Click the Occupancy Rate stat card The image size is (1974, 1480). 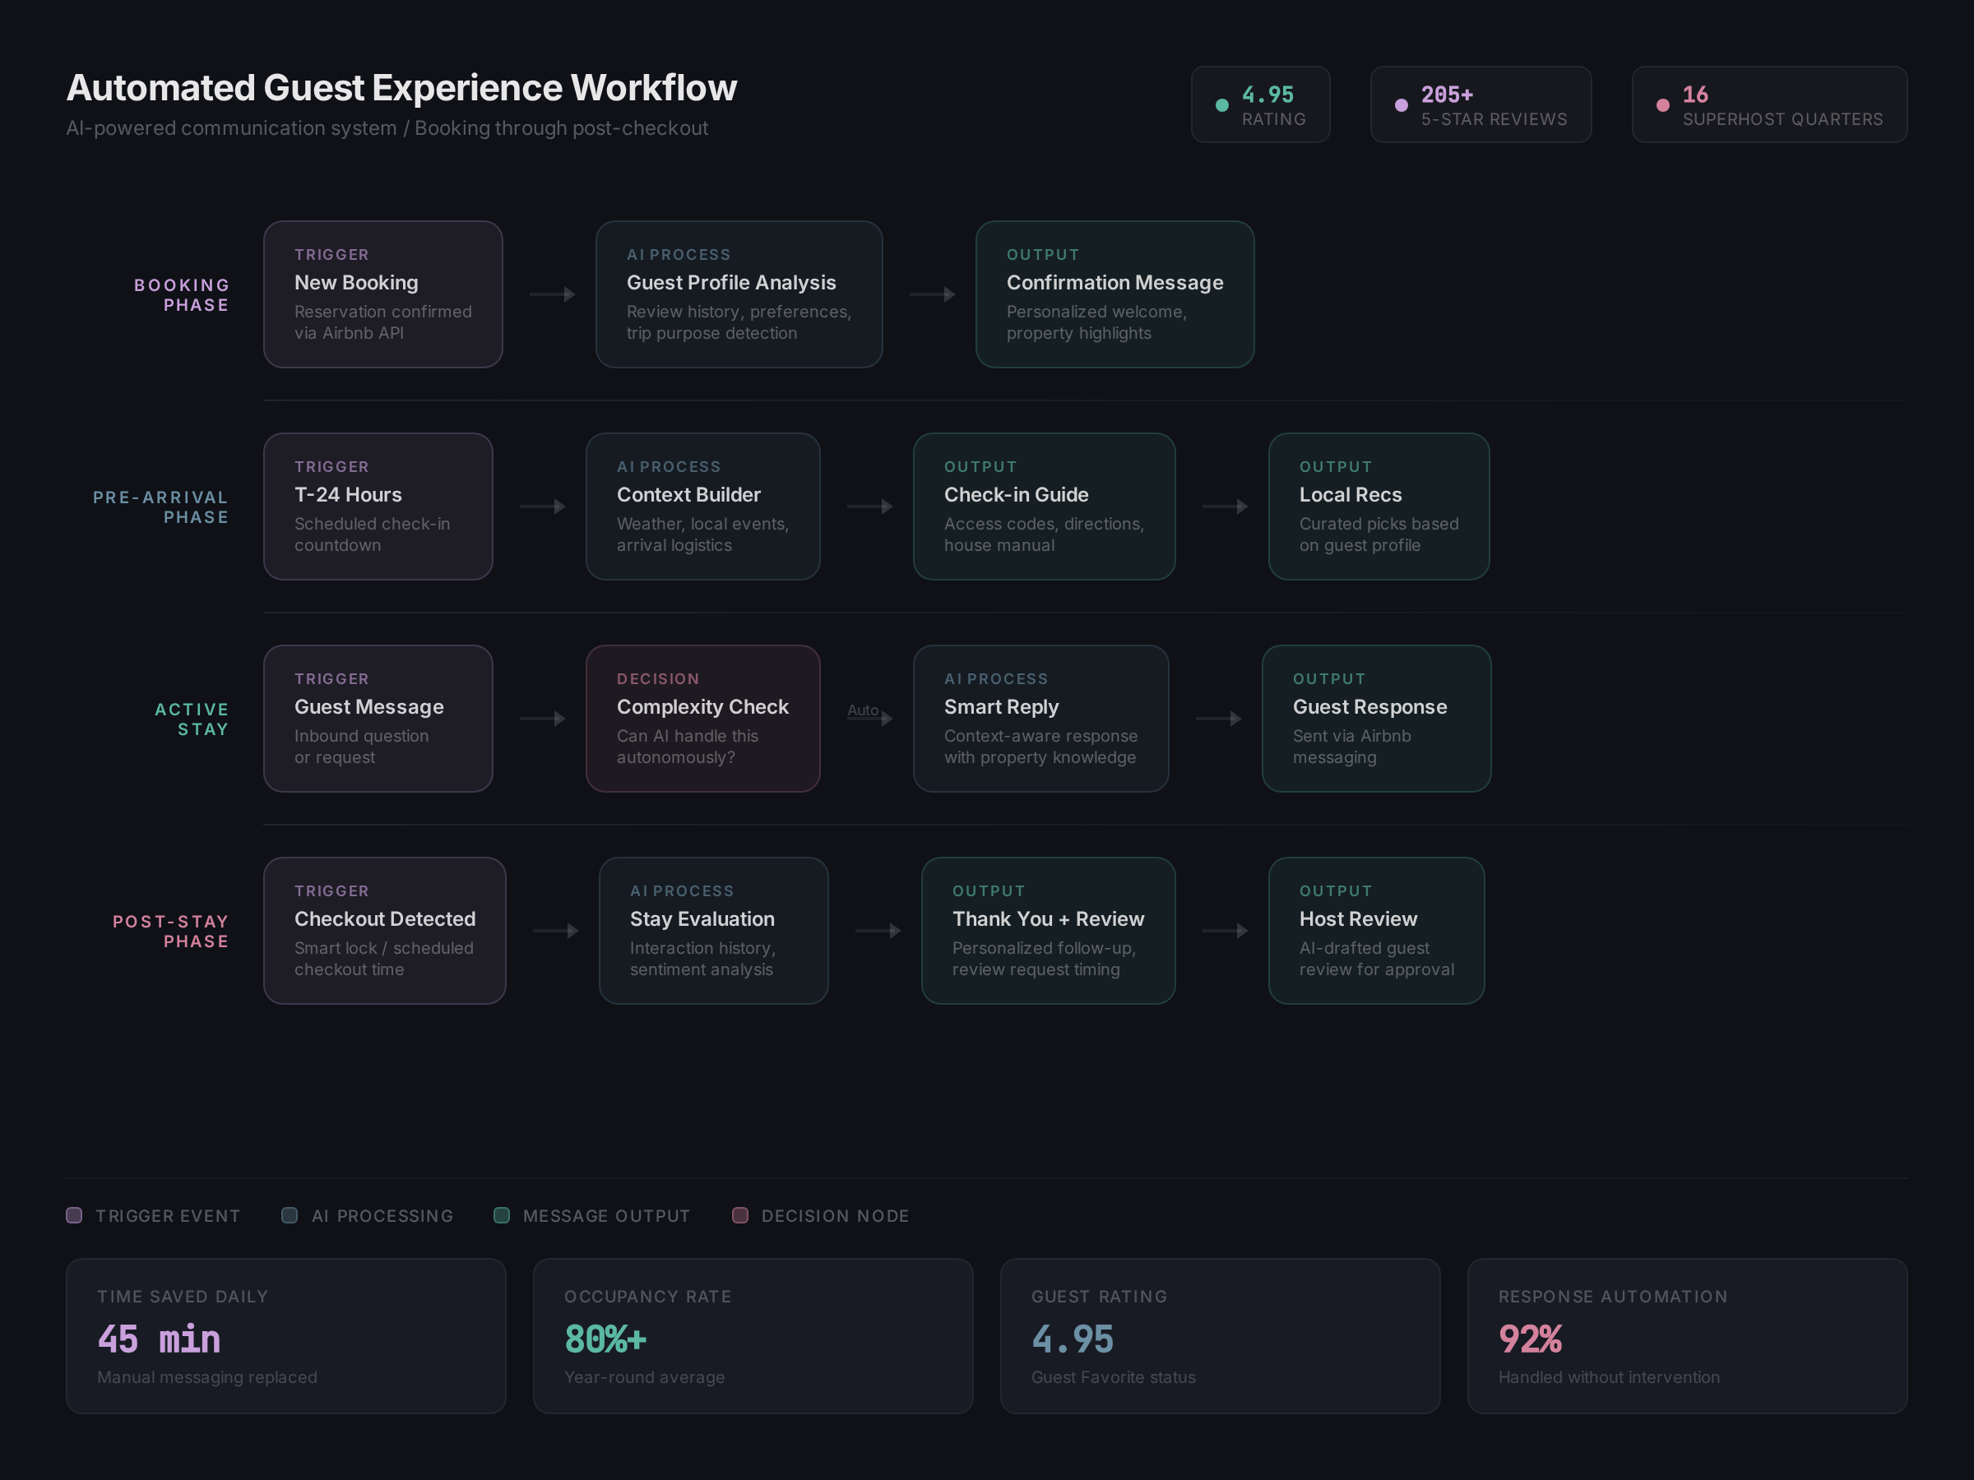[753, 1335]
